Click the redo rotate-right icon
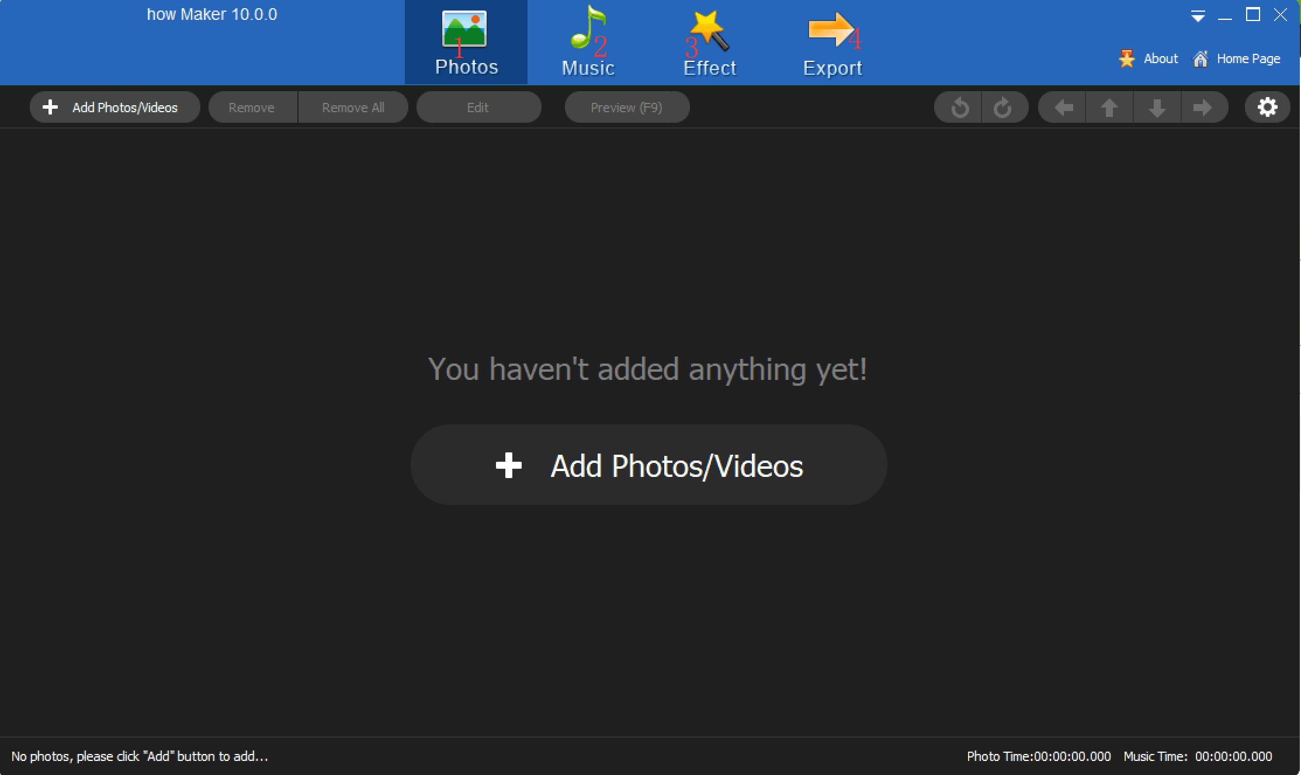 click(1005, 107)
